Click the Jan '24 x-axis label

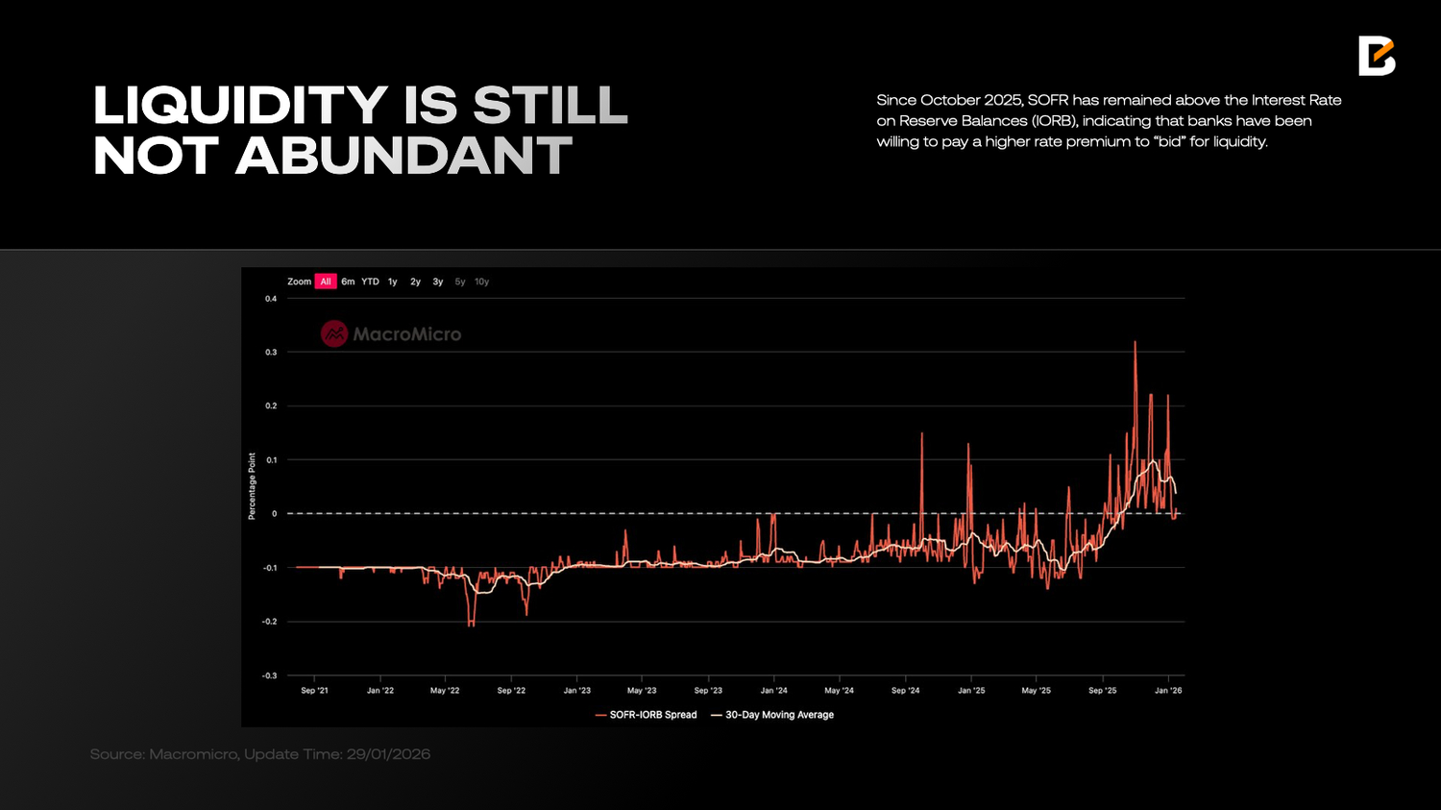point(773,690)
